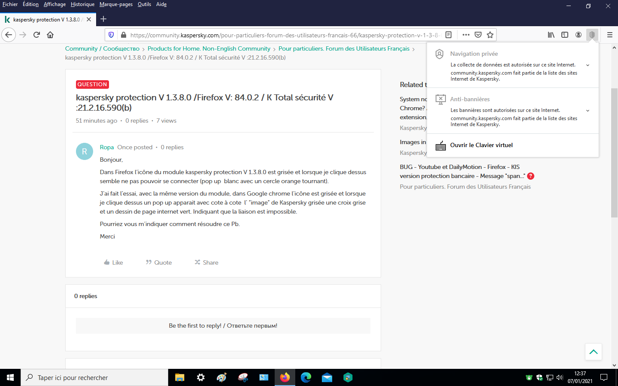
Task: Click the red QUESTION badge
Action: click(92, 84)
